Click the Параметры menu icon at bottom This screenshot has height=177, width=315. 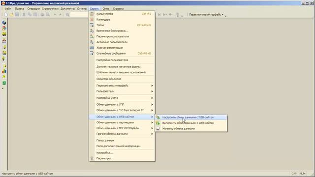[x=92, y=158]
